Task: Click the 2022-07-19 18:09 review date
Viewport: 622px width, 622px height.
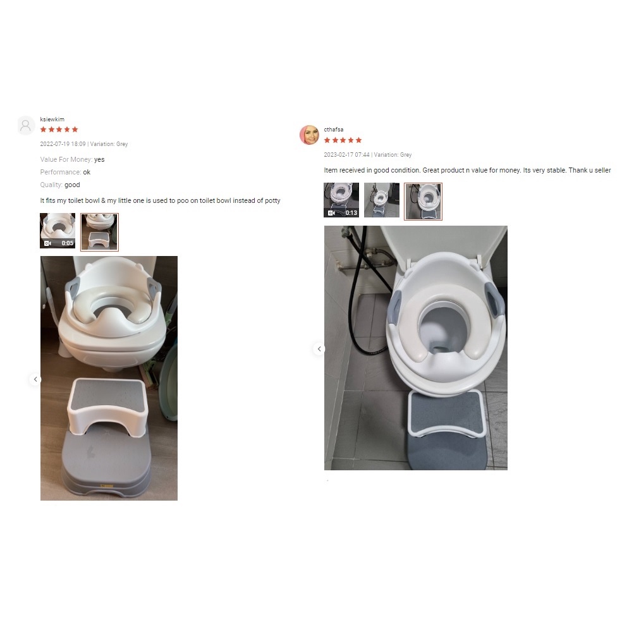Action: (63, 144)
